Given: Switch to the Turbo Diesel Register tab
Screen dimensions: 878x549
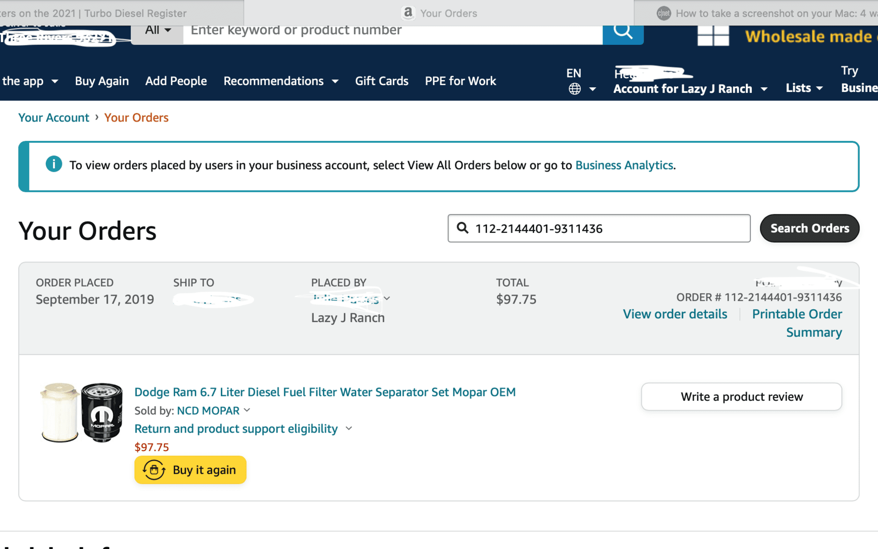Looking at the screenshot, I should [x=122, y=13].
